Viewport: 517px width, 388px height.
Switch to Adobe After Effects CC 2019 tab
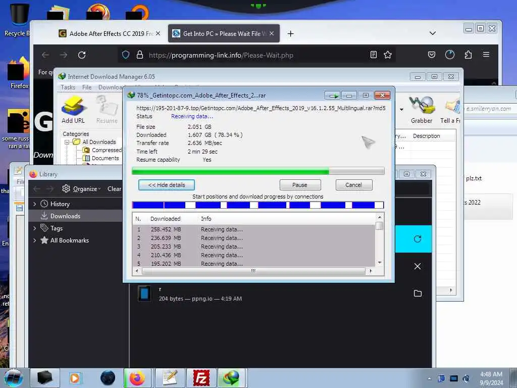pos(109,34)
